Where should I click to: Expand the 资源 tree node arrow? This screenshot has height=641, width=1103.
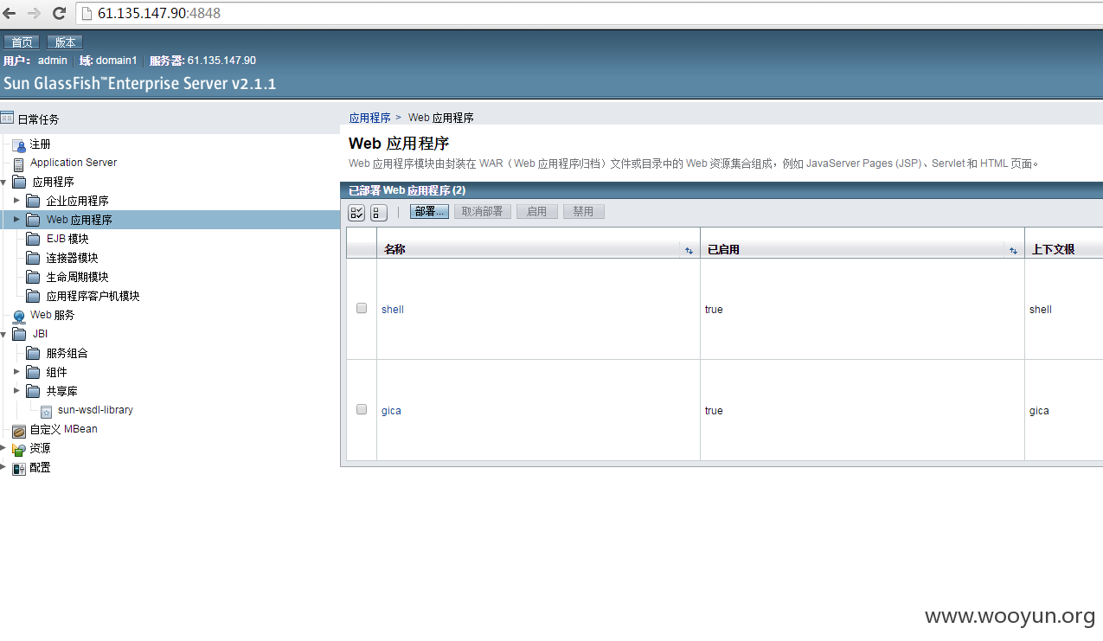click(x=3, y=448)
